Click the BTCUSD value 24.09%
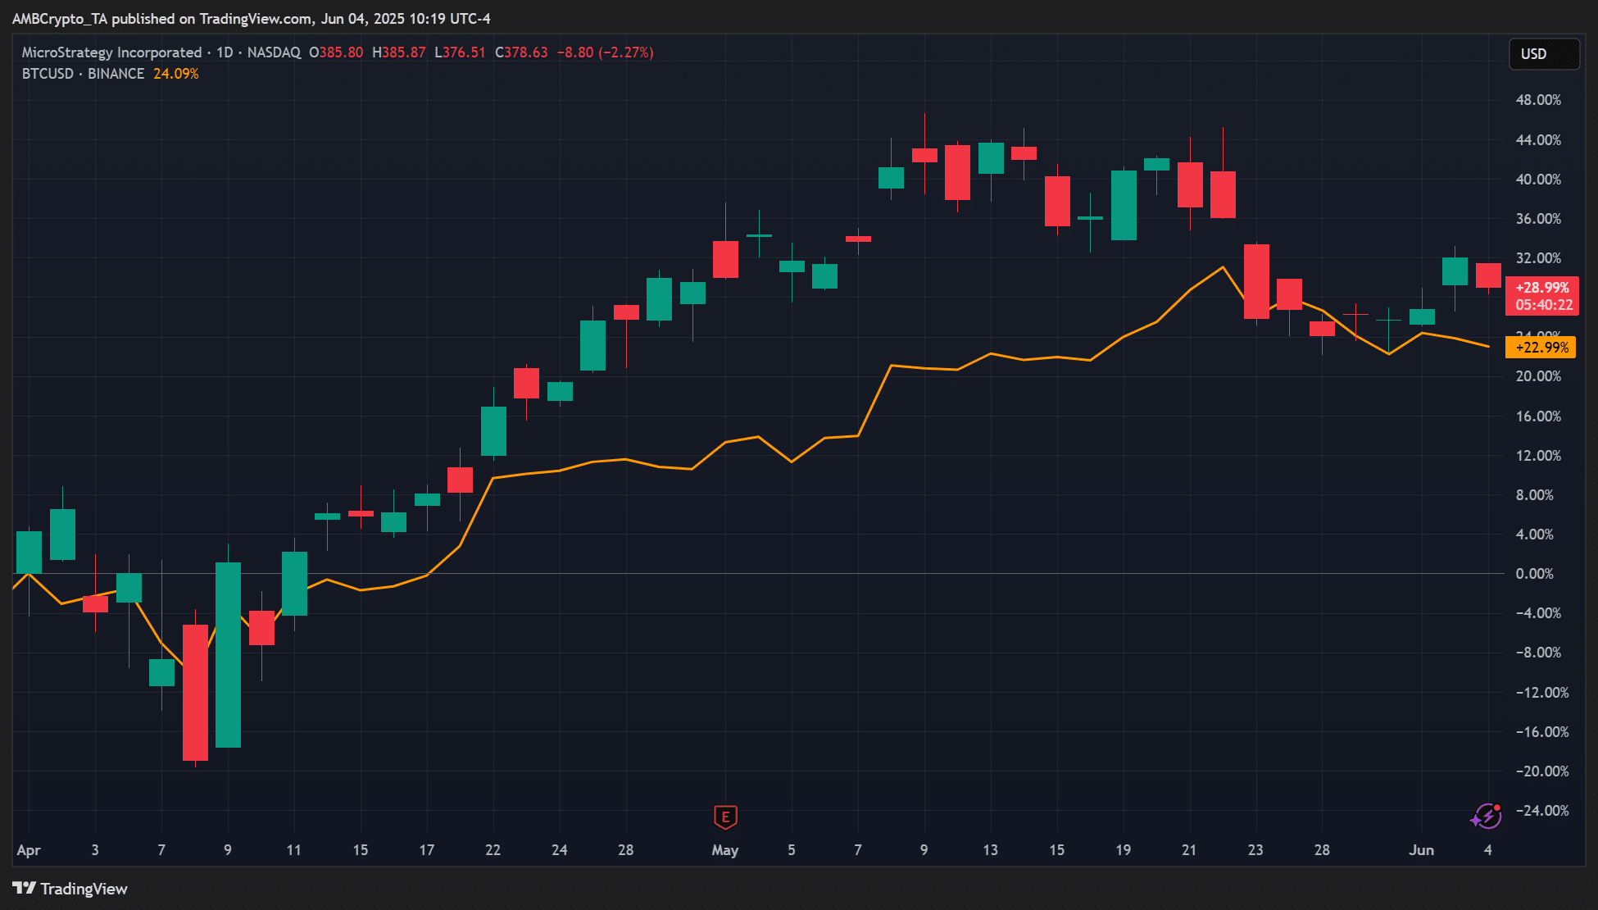The height and width of the screenshot is (910, 1598). (x=176, y=74)
